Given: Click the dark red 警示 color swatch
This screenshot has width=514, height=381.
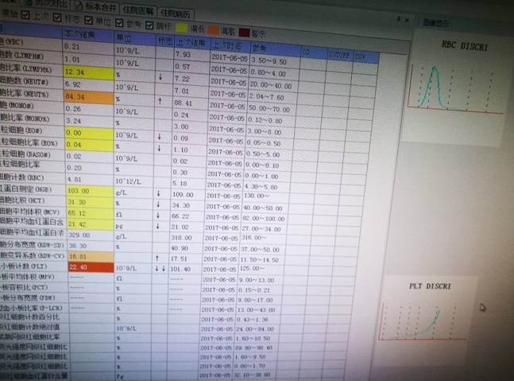Looking at the screenshot, I should (244, 33).
